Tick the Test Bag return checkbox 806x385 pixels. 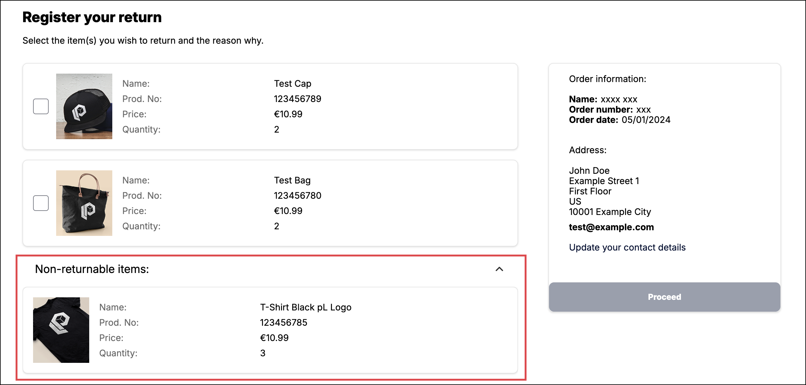coord(41,203)
